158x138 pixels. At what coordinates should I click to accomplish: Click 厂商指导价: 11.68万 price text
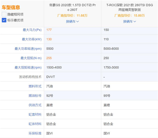(x=72, y=16)
